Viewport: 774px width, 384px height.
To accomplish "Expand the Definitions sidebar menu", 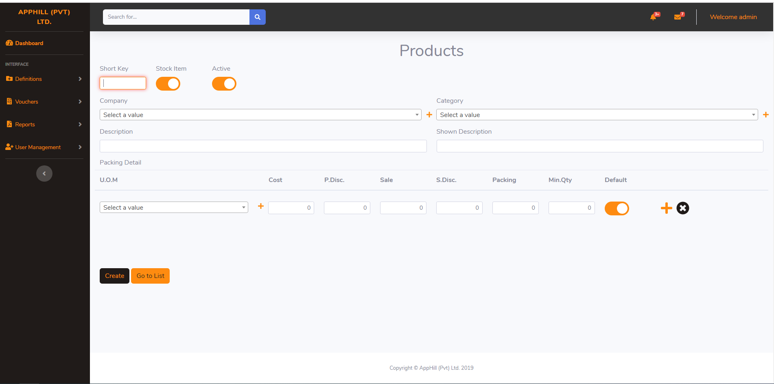I will [44, 79].
